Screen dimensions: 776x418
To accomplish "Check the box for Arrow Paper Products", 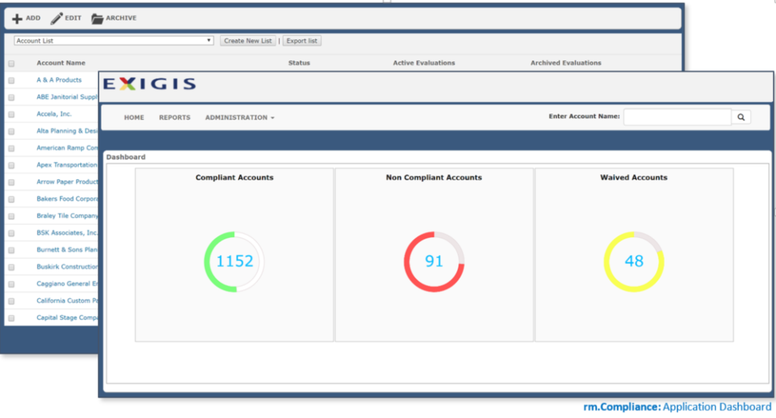I will coord(11,182).
